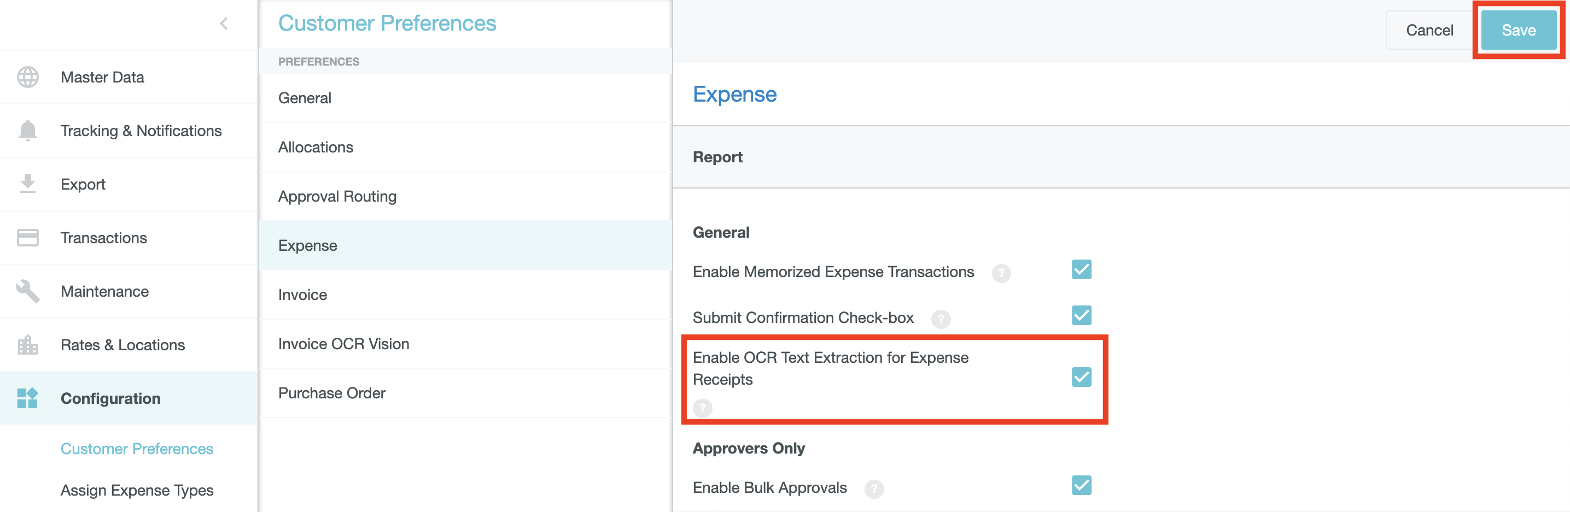Open the Approval Routing preferences
The image size is (1570, 512).
(337, 197)
